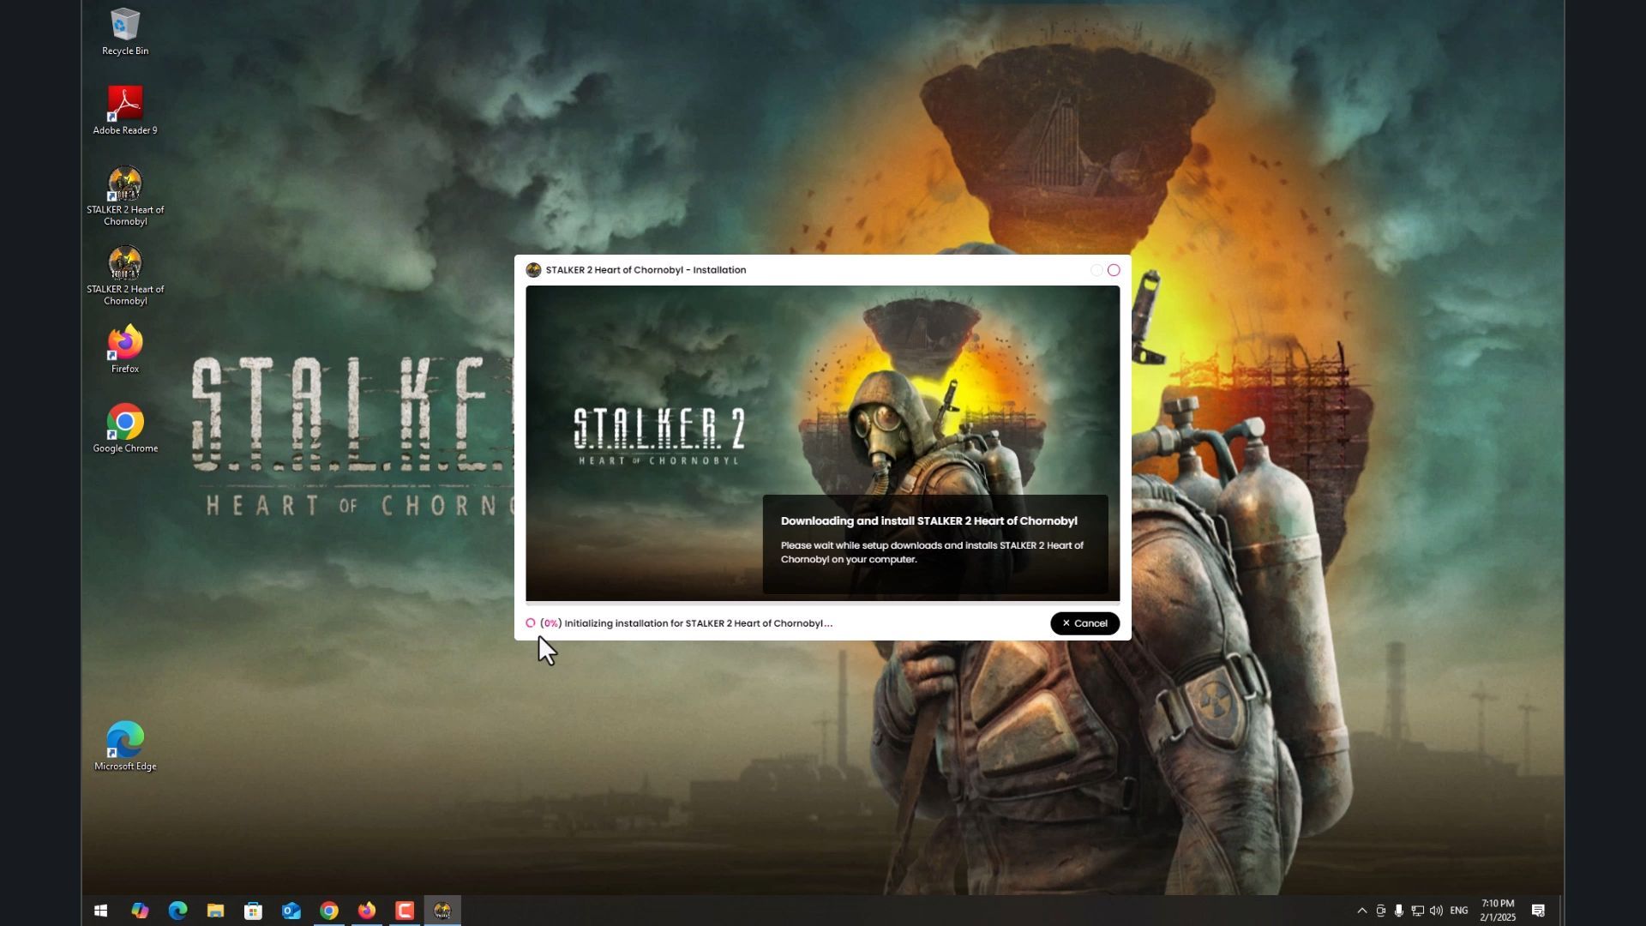The height and width of the screenshot is (926, 1646).
Task: Click the camera tray icon
Action: (1380, 911)
